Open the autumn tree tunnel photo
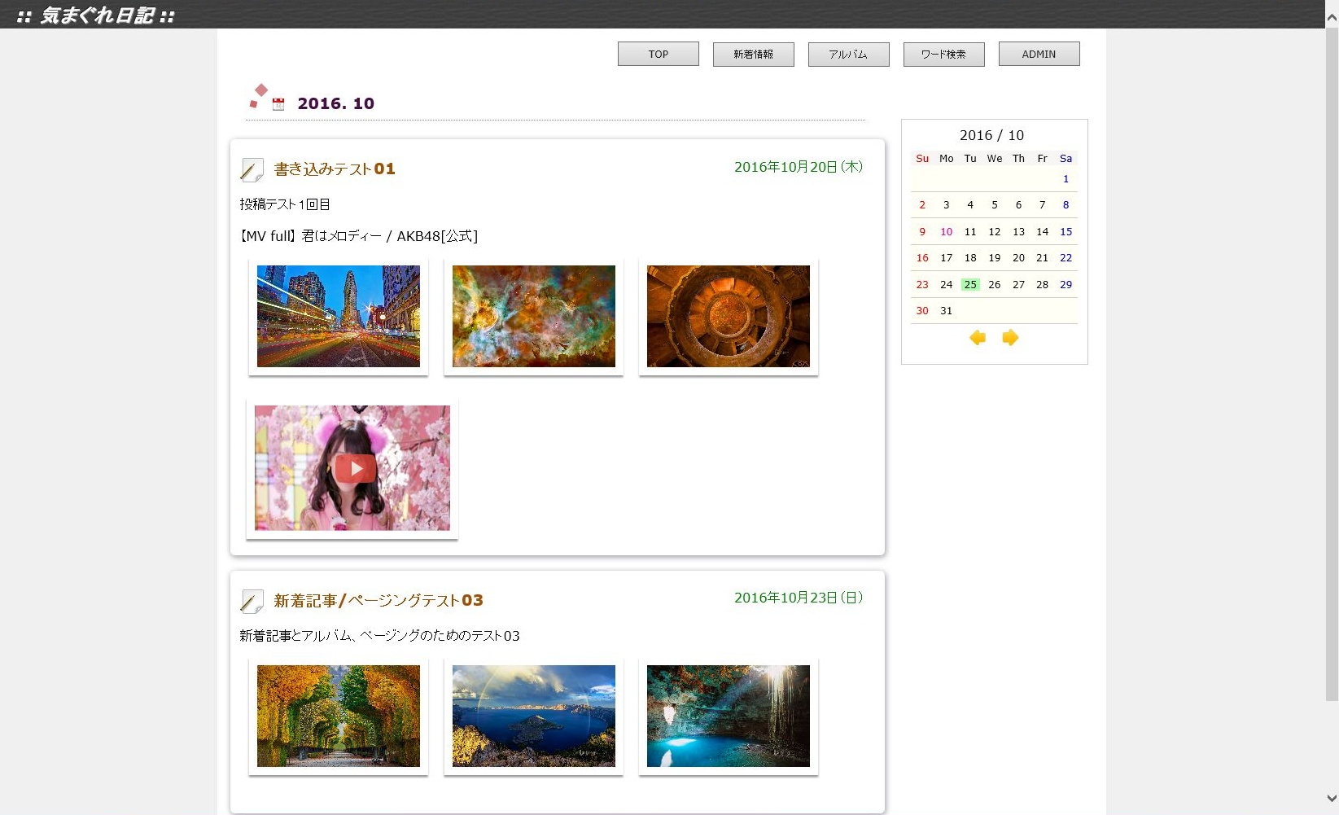 click(x=339, y=716)
